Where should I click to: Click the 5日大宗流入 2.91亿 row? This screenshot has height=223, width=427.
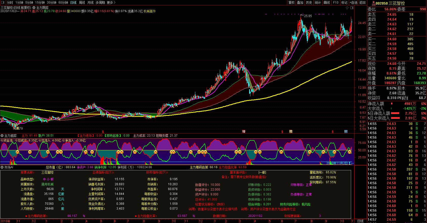[397, 118]
